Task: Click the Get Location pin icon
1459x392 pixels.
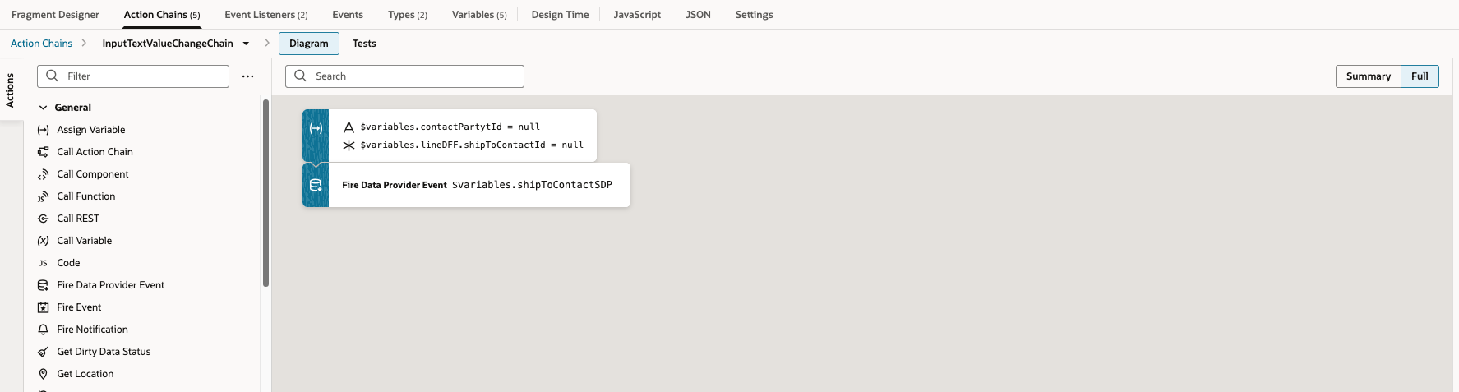Action: pyautogui.click(x=44, y=374)
